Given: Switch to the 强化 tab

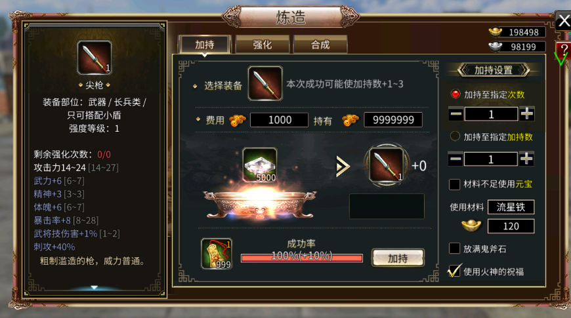Looking at the screenshot, I should pyautogui.click(x=262, y=45).
